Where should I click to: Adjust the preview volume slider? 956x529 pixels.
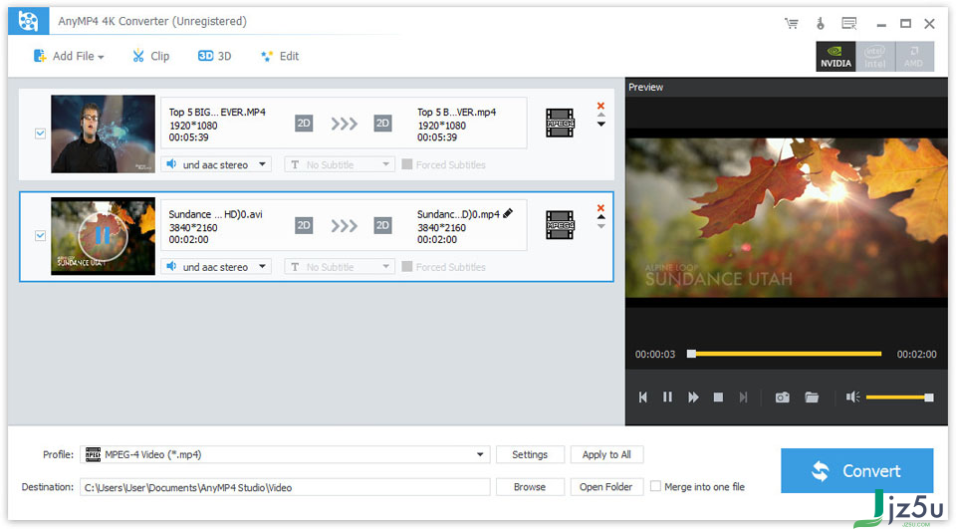[899, 397]
